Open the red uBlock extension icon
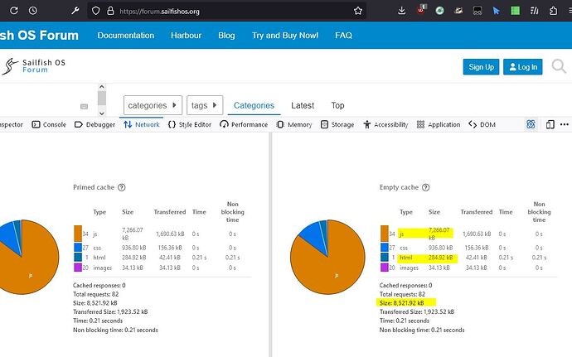572x357 pixels. (x=421, y=10)
